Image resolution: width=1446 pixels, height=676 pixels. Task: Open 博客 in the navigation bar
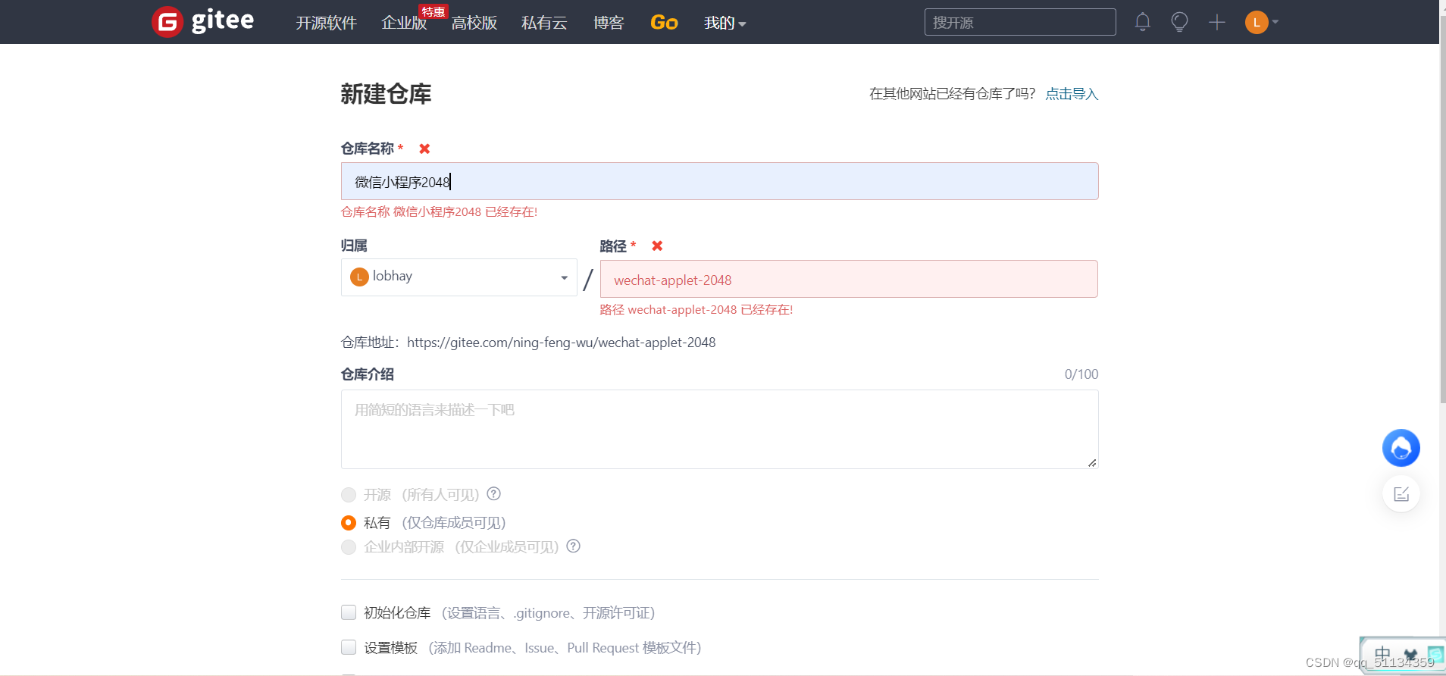click(609, 23)
